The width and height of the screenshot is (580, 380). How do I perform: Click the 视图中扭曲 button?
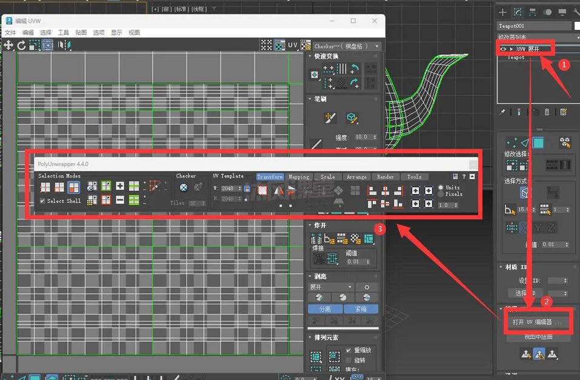click(538, 337)
